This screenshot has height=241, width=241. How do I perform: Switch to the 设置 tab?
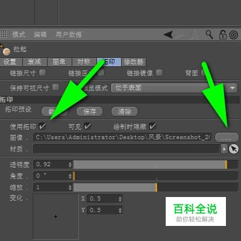(x=11, y=62)
